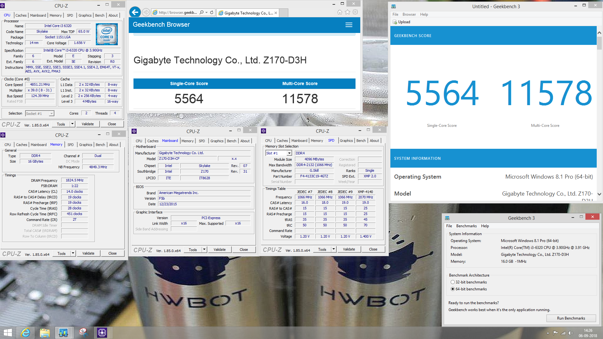Open the snipping tool taskbar icon
This screenshot has width=603, height=339.
click(83, 333)
